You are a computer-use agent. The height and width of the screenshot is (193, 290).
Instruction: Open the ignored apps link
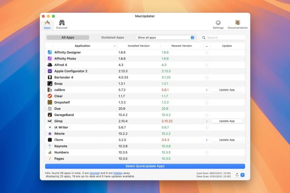[94, 173]
